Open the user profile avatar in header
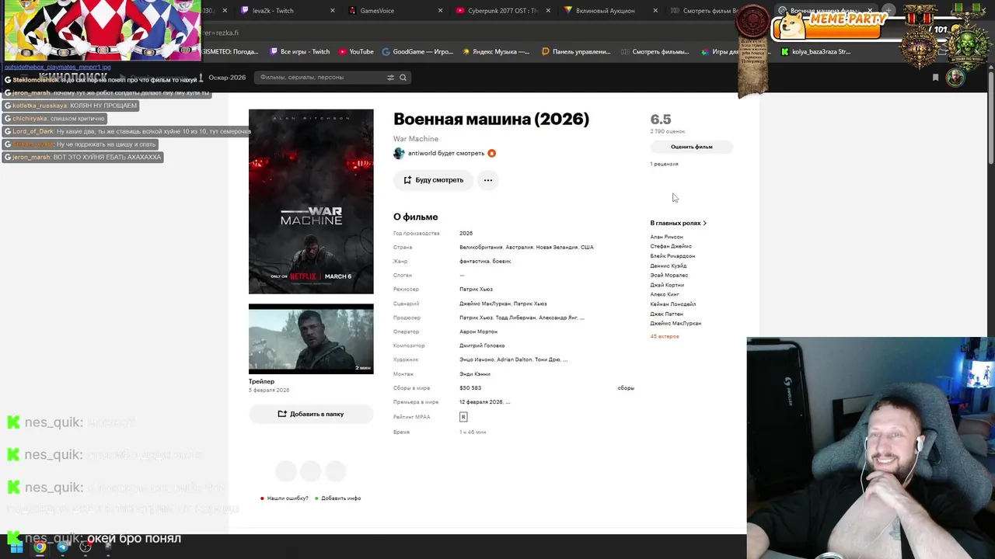 [x=955, y=77]
